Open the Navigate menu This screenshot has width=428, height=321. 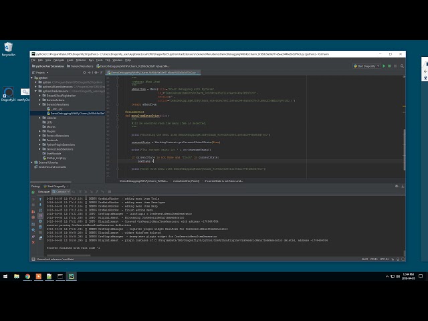pos(59,60)
